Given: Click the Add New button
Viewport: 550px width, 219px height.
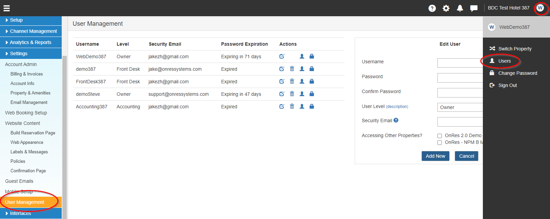Looking at the screenshot, I should [435, 156].
